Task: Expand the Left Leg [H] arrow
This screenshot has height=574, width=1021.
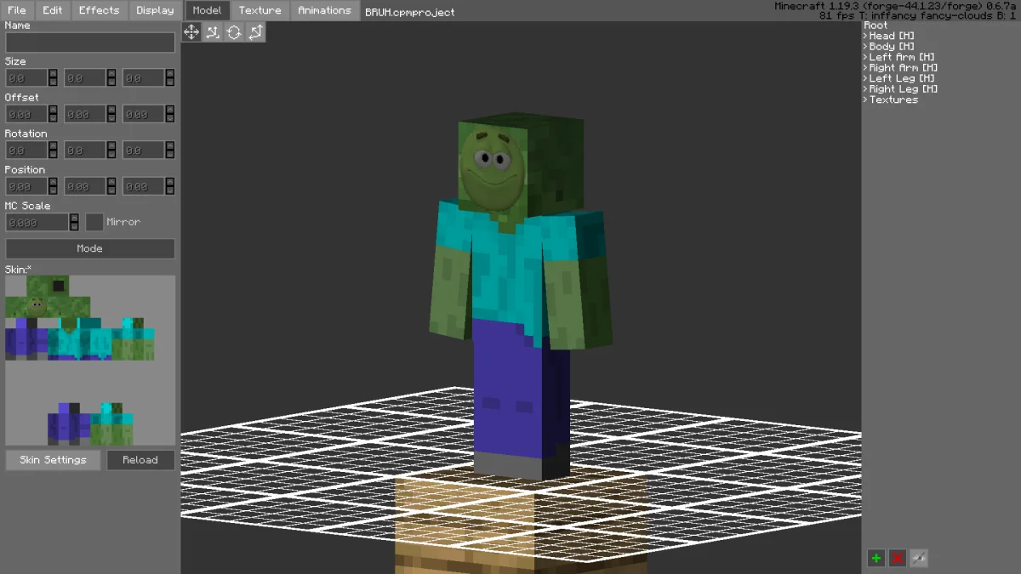Action: pos(865,79)
